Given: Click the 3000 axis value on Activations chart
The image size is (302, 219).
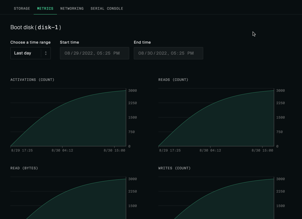Looking at the screenshot, I should coord(133,90).
